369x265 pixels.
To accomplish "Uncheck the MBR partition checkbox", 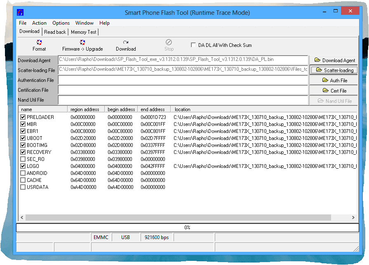I will [x=23, y=124].
